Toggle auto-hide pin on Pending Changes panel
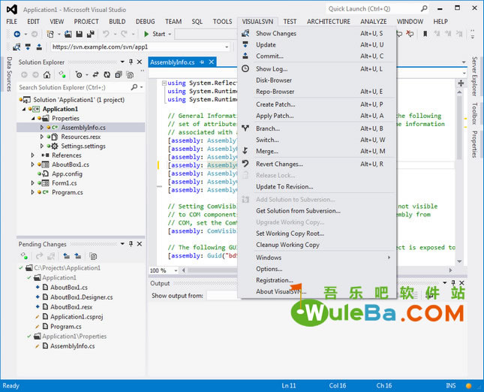Screen dimensions: 484x392 [x=131, y=244]
